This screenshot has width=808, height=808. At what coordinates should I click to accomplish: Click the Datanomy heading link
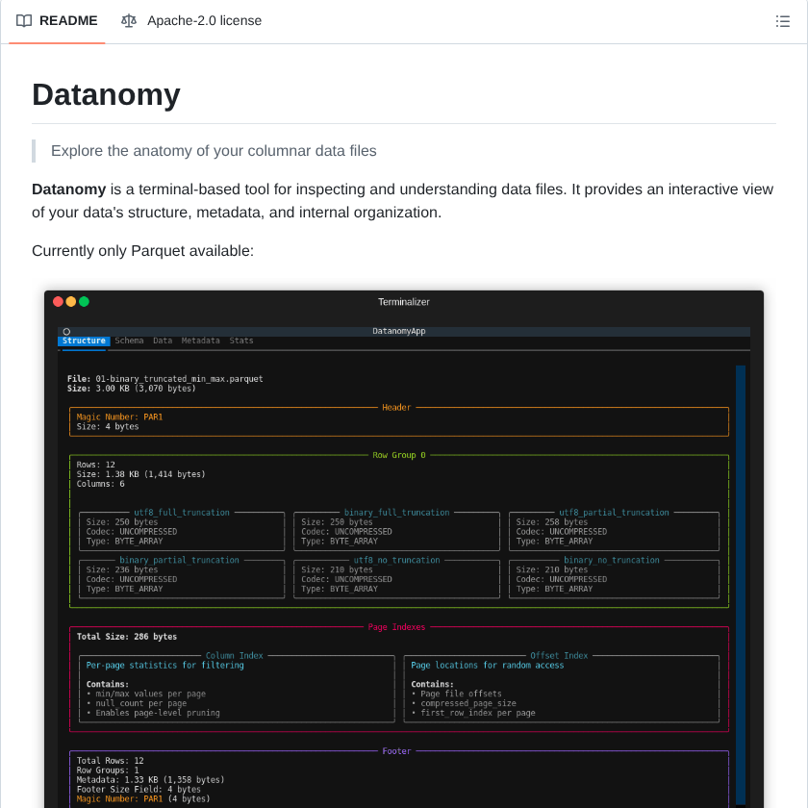(x=106, y=95)
